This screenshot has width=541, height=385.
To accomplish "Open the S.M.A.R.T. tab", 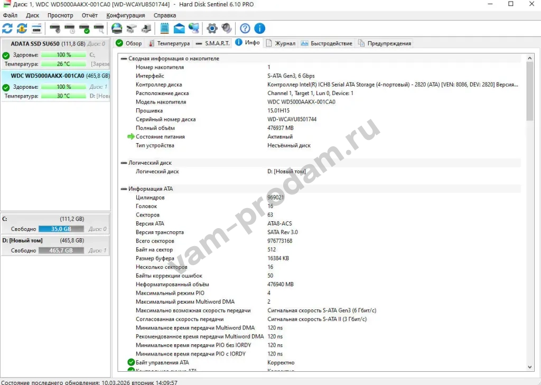I will click(212, 43).
